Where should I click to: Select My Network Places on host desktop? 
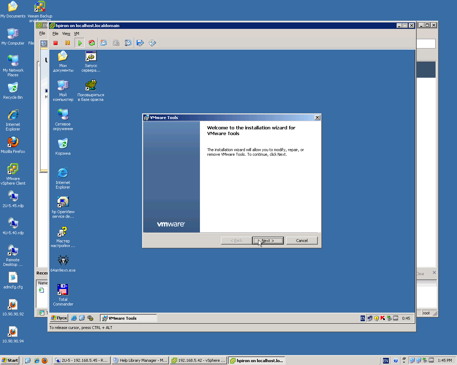pos(13,66)
